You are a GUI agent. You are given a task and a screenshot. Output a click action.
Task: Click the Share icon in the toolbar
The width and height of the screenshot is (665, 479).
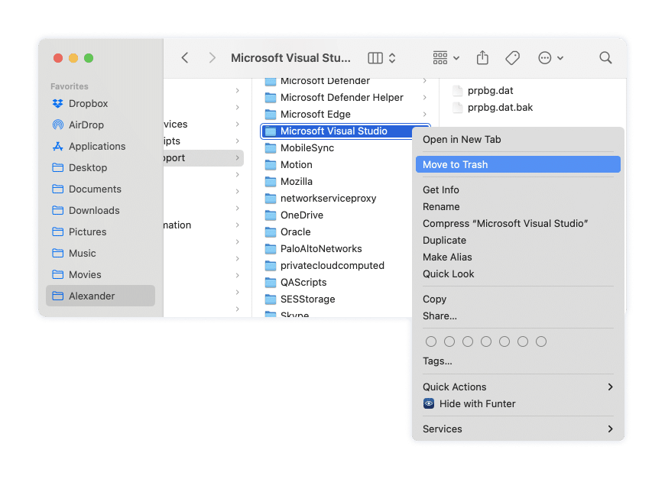coord(482,57)
